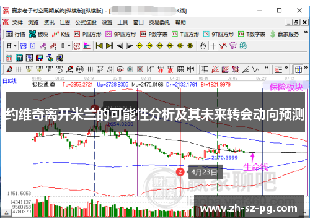Screen dimensions: 310x224
Task: Expand chevron next to percent tool
Action: [286, 67]
